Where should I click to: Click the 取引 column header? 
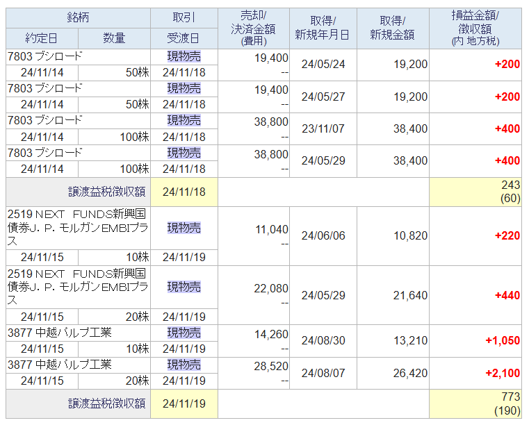pyautogui.click(x=184, y=17)
